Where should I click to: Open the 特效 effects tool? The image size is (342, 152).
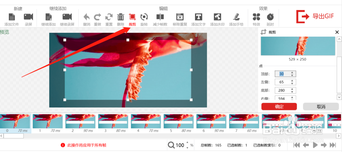[x=256, y=17]
